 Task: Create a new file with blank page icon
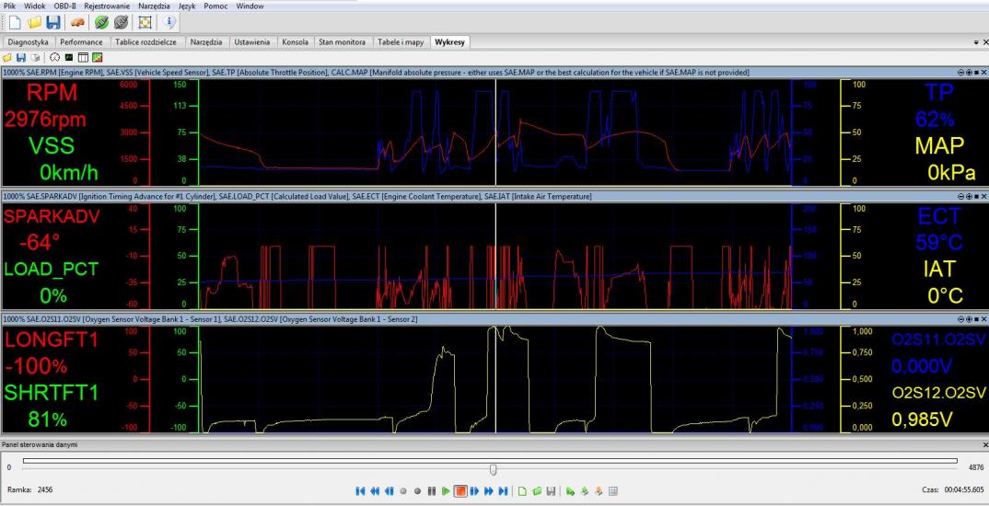15,22
